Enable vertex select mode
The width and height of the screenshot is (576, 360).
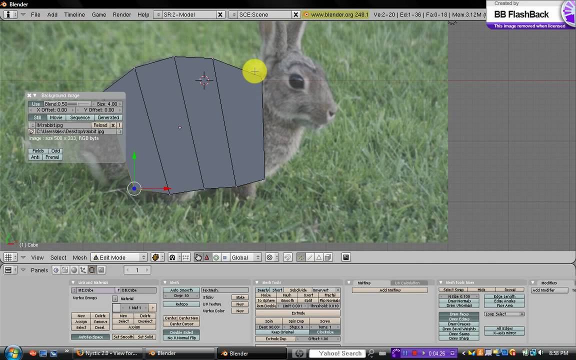point(301,257)
